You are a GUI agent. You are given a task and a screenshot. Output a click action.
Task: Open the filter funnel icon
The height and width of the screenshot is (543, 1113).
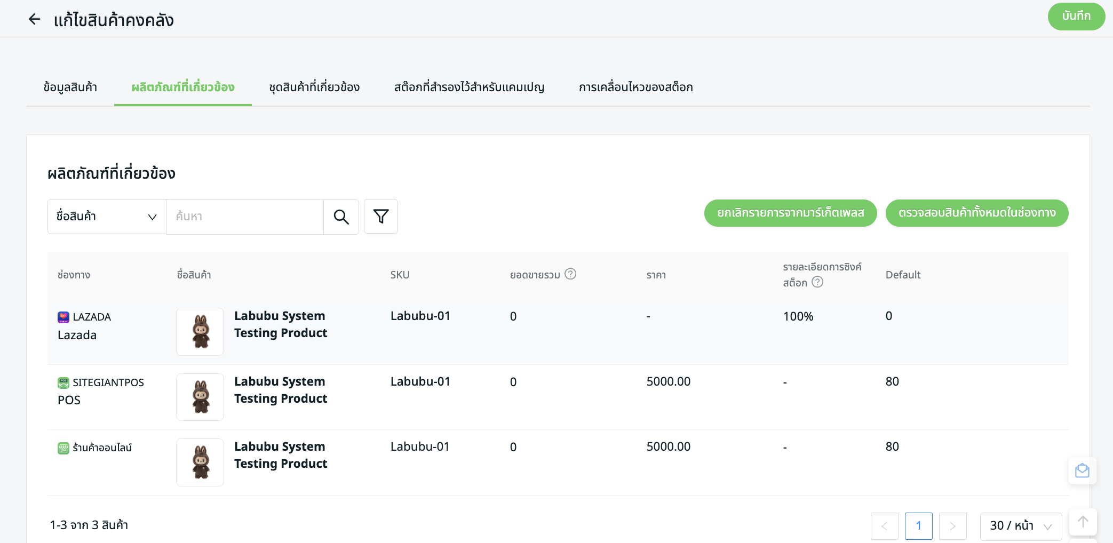coord(381,217)
